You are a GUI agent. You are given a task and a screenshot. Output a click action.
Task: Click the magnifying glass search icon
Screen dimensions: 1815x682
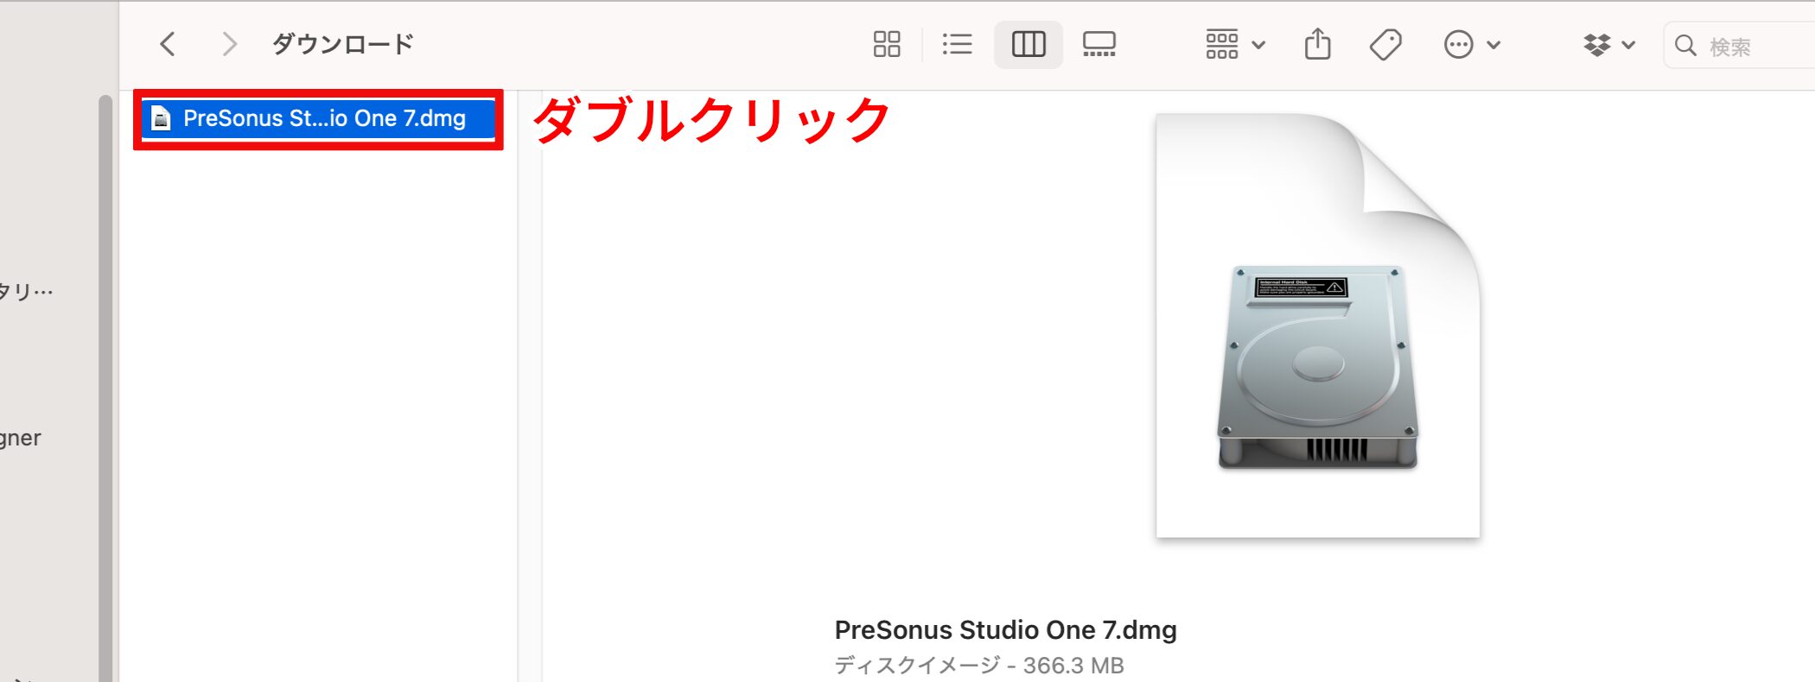click(1685, 45)
